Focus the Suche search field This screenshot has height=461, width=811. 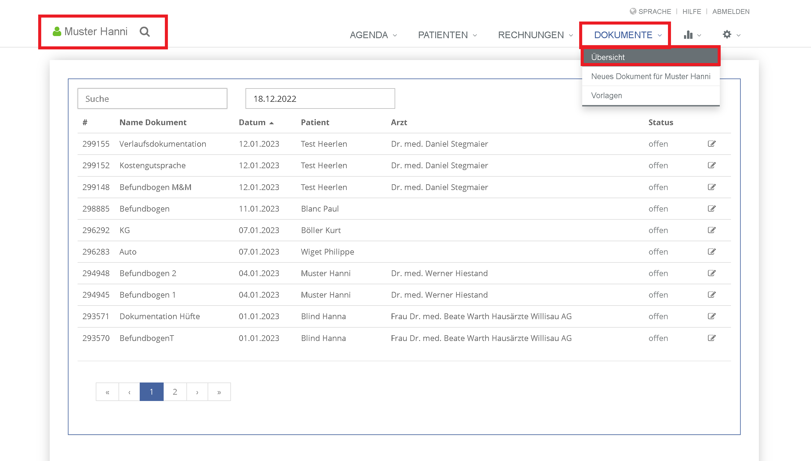click(x=152, y=99)
